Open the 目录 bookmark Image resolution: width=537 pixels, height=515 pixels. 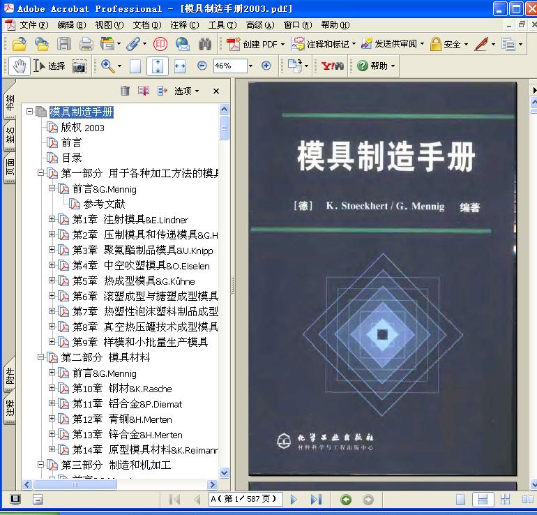[x=72, y=158]
